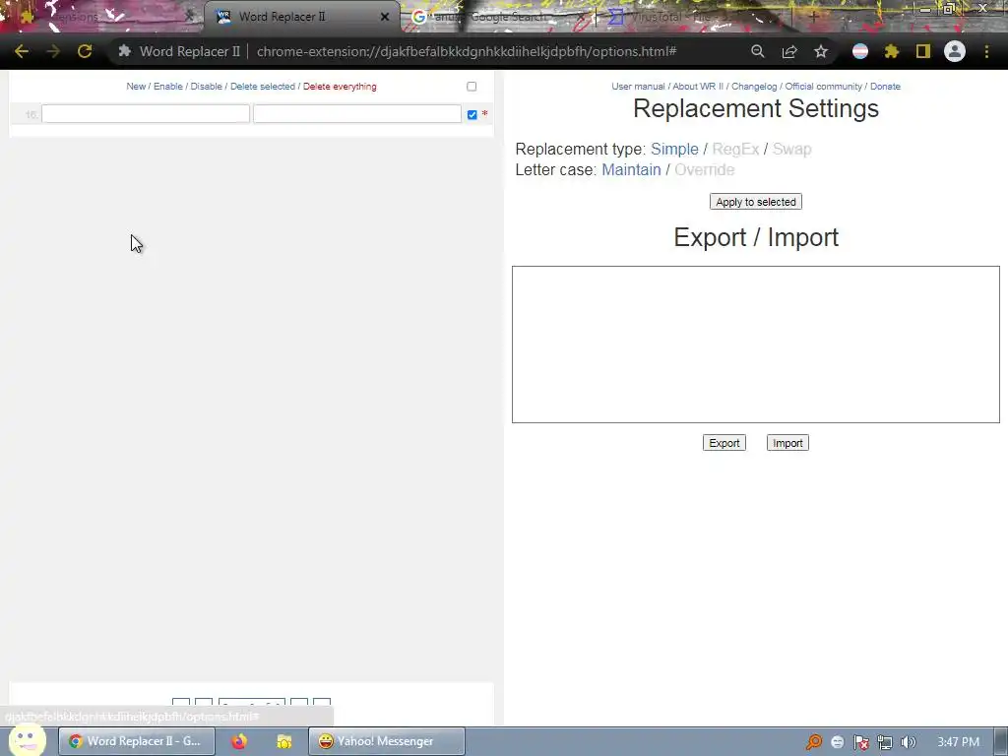Click the Apply to selected button
The width and height of the screenshot is (1008, 756).
[x=755, y=202]
